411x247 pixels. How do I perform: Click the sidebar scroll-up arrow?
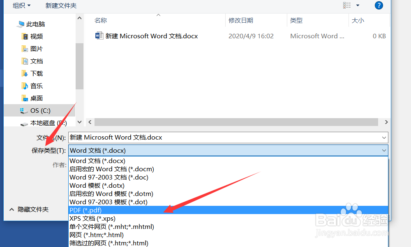tap(79, 18)
